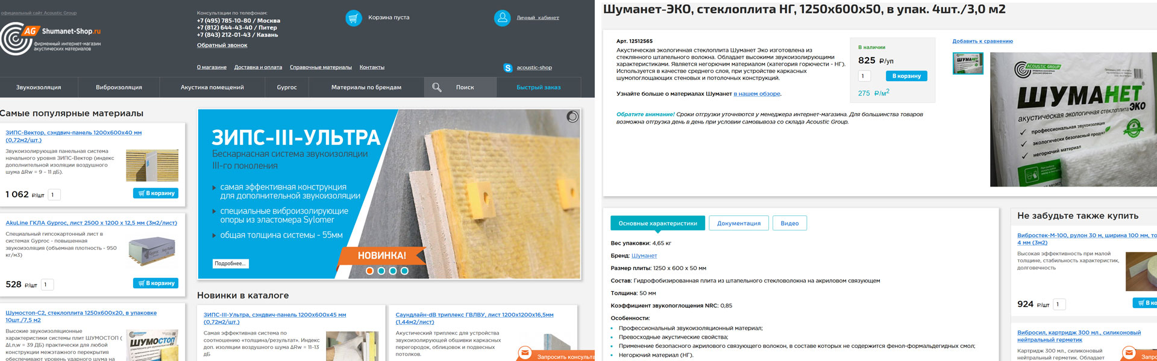Screen dimensions: 1157x361
Task: Open the orange consultation envelope icon on homepage
Action: [x=525, y=353]
